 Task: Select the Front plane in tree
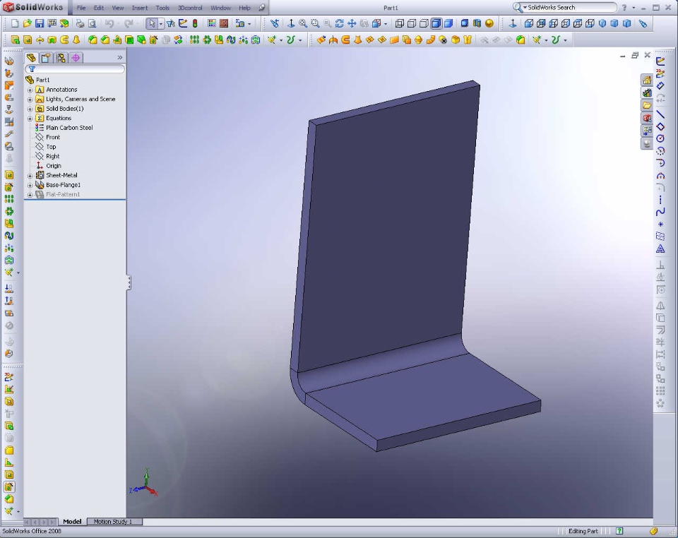(47, 137)
